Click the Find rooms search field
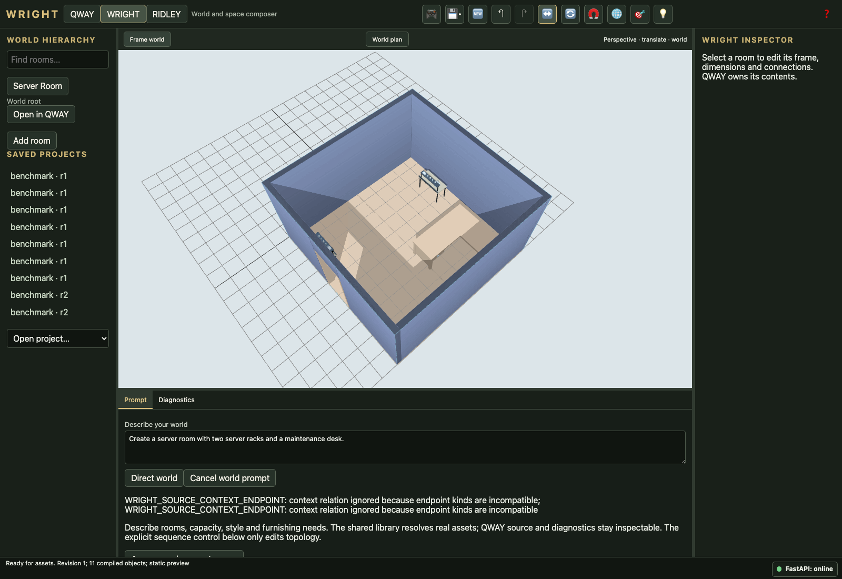Viewport: 842px width, 579px height. coord(58,59)
